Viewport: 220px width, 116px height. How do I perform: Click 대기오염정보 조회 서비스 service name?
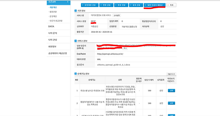click(101, 15)
